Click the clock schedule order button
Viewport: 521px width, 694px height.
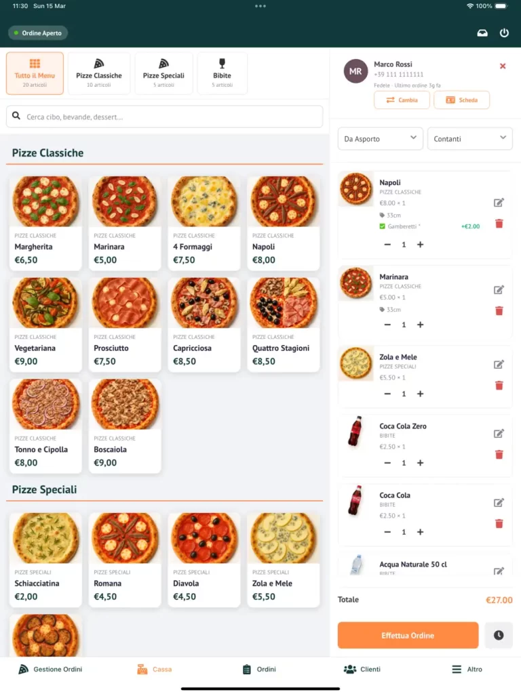(499, 635)
